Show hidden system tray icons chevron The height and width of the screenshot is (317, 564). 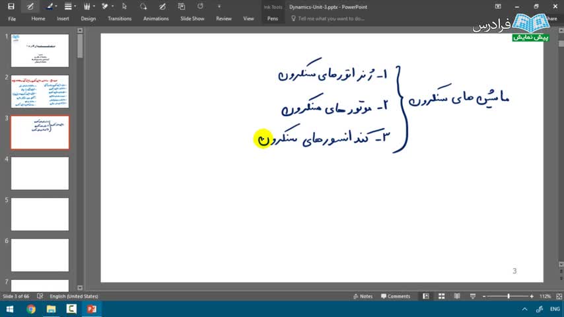pos(525,309)
